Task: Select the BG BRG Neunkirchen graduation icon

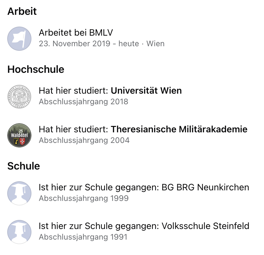Action: (x=19, y=193)
